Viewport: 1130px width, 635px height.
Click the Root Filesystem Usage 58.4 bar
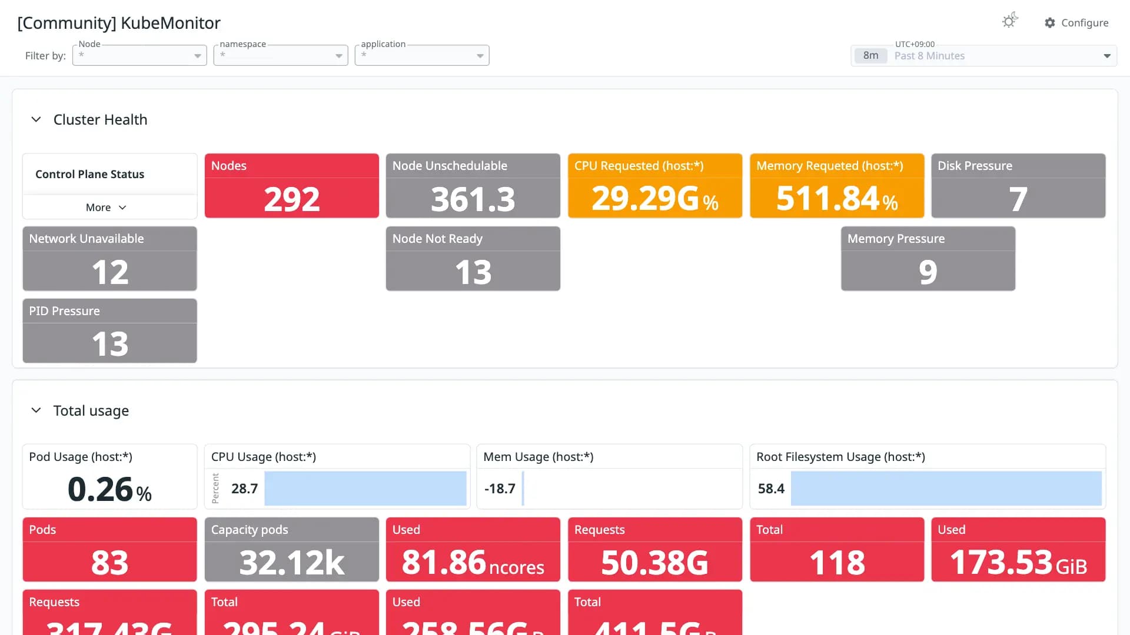[x=946, y=488]
